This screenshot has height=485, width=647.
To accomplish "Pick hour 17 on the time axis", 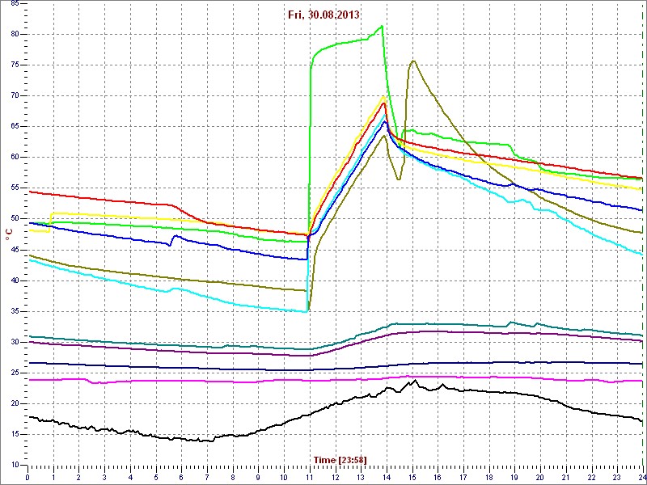I will click(463, 477).
